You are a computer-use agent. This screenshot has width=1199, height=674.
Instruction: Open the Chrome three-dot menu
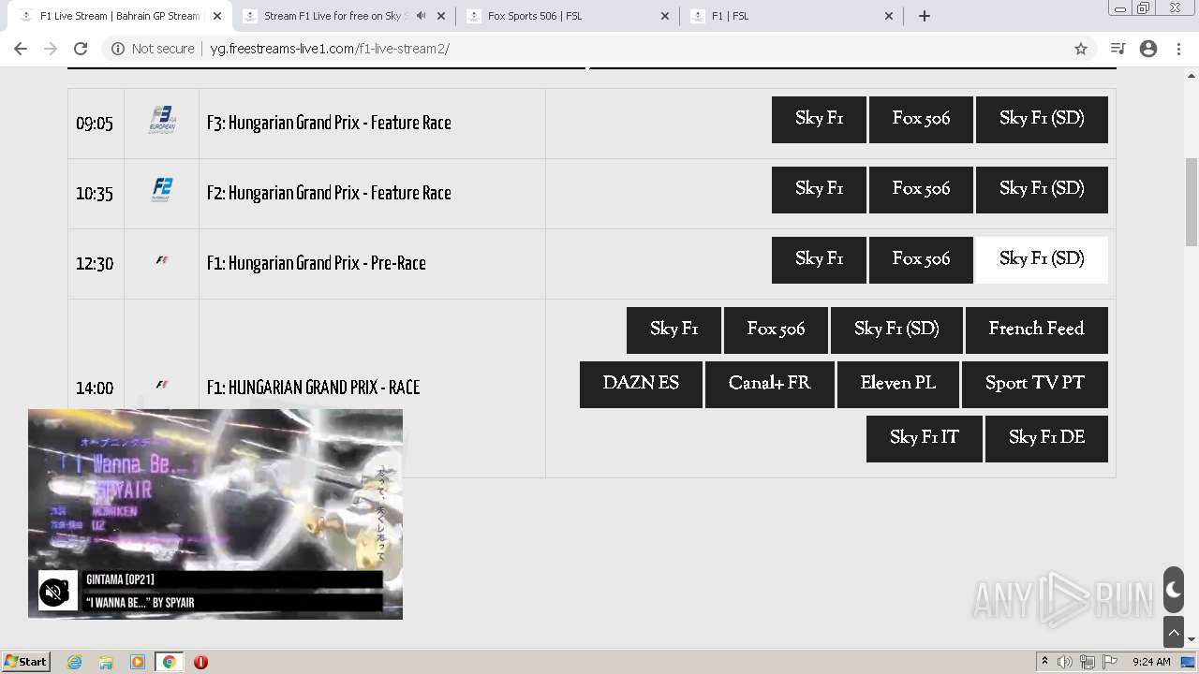(1179, 49)
